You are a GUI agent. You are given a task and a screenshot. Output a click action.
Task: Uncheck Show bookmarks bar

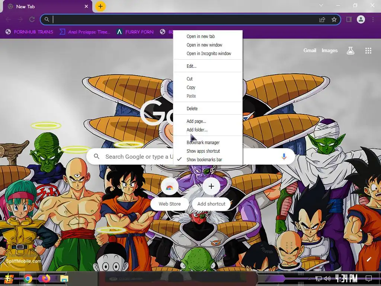coord(208,159)
